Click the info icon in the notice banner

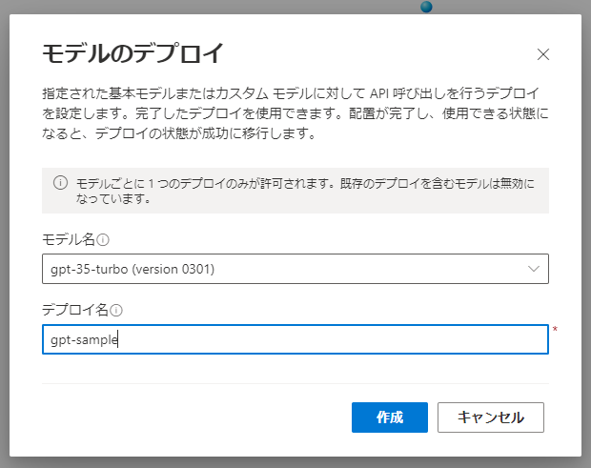click(x=60, y=183)
